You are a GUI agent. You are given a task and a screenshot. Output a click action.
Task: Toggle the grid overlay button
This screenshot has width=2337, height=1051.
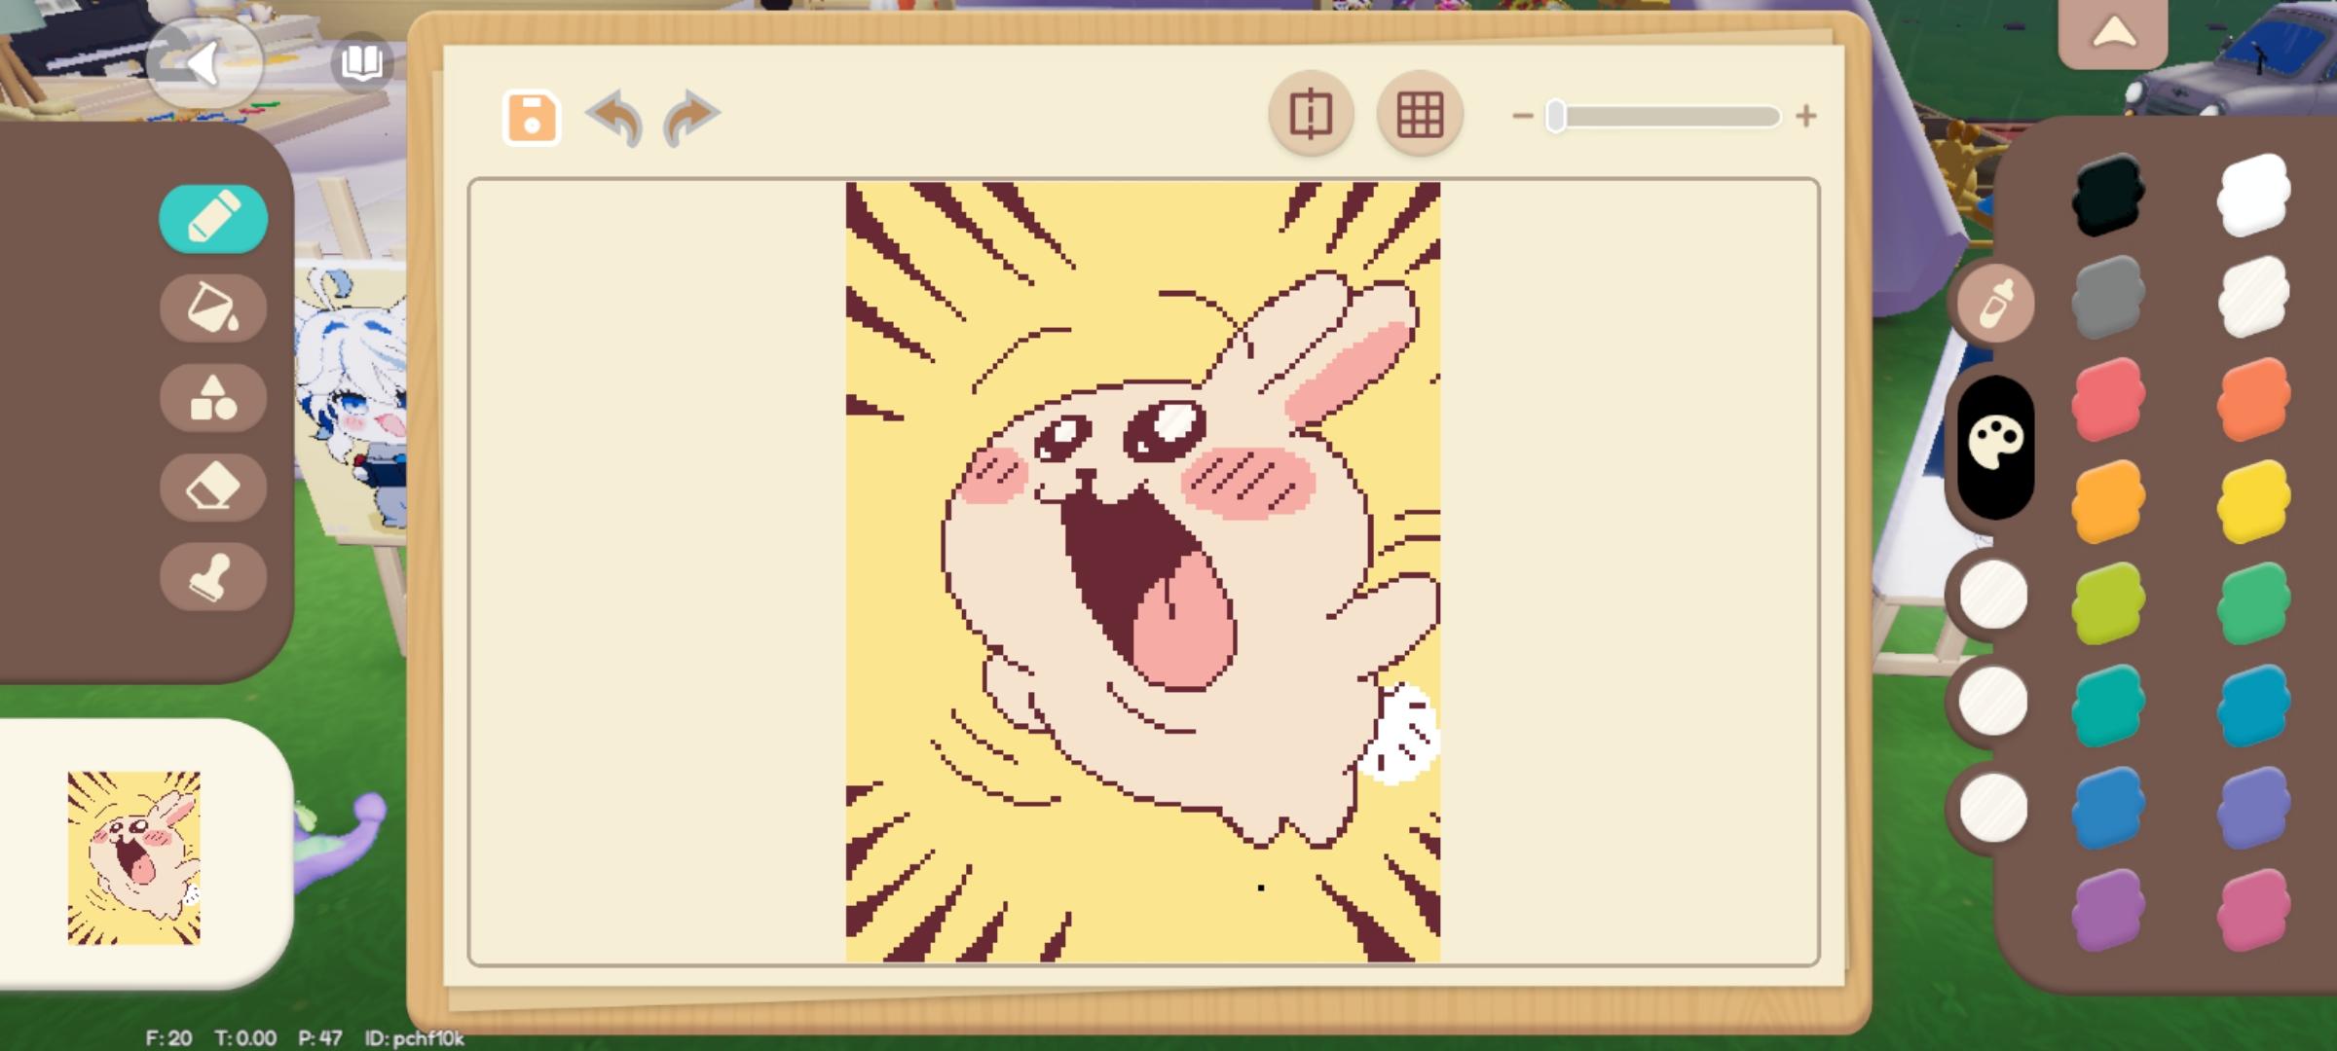pos(1420,115)
